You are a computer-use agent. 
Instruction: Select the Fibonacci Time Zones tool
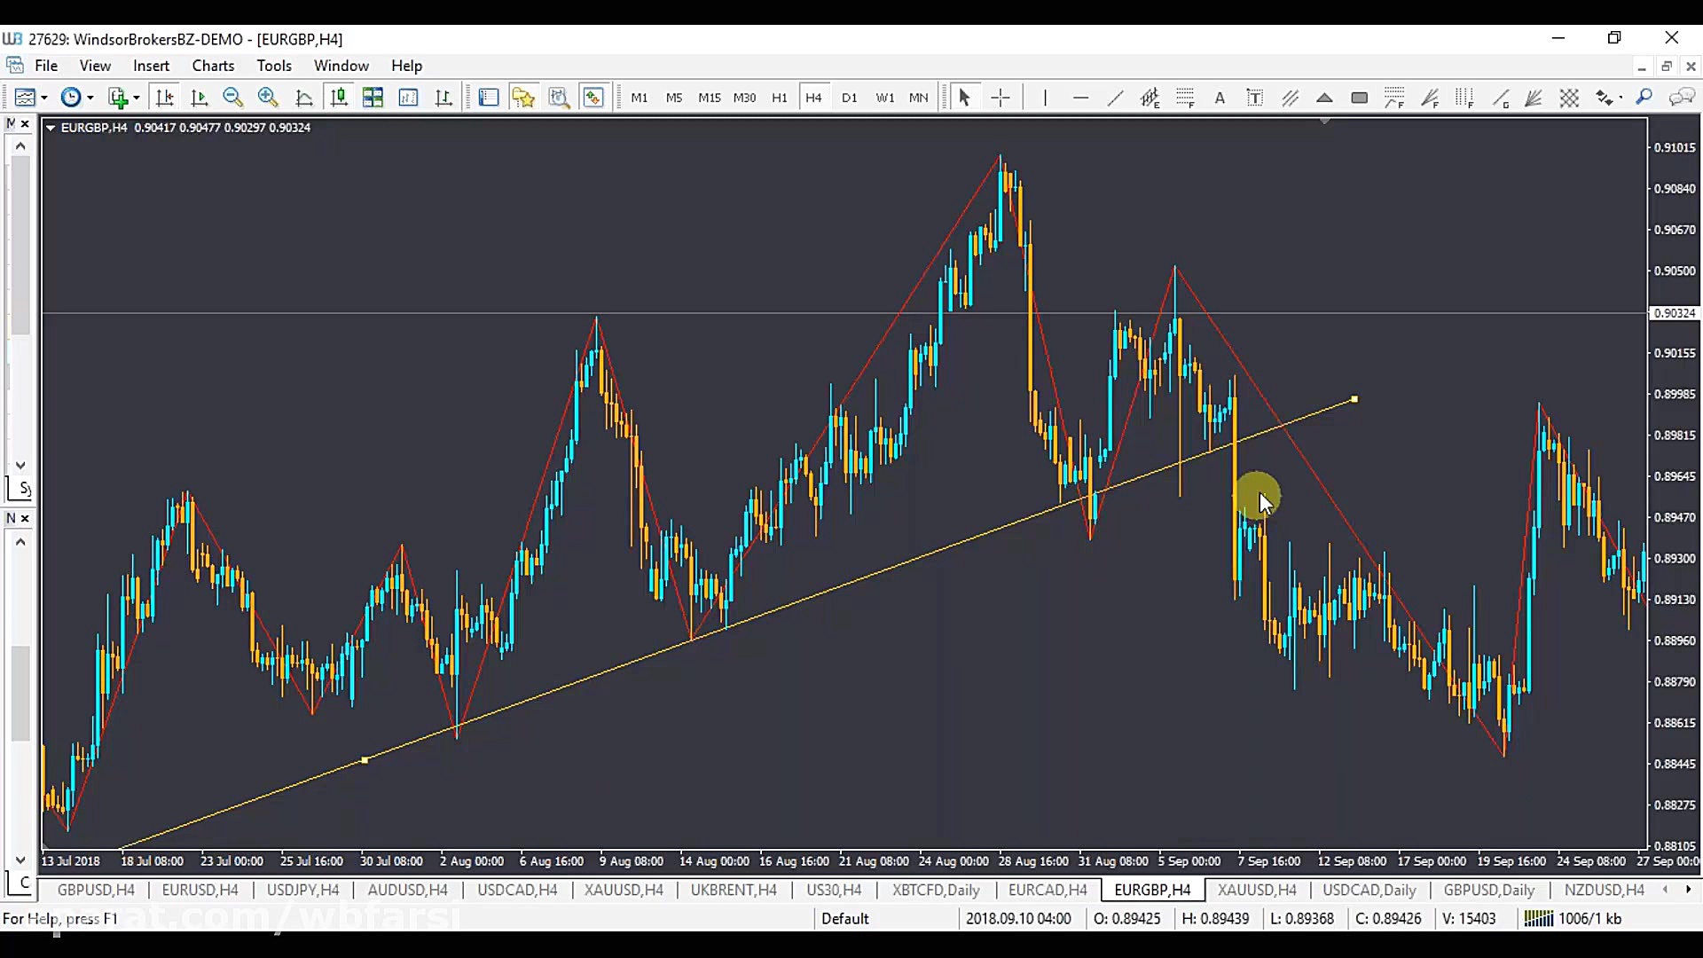(1464, 98)
